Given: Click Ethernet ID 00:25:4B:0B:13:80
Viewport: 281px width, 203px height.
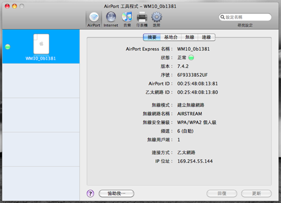Looking at the screenshot, I should [198, 93].
